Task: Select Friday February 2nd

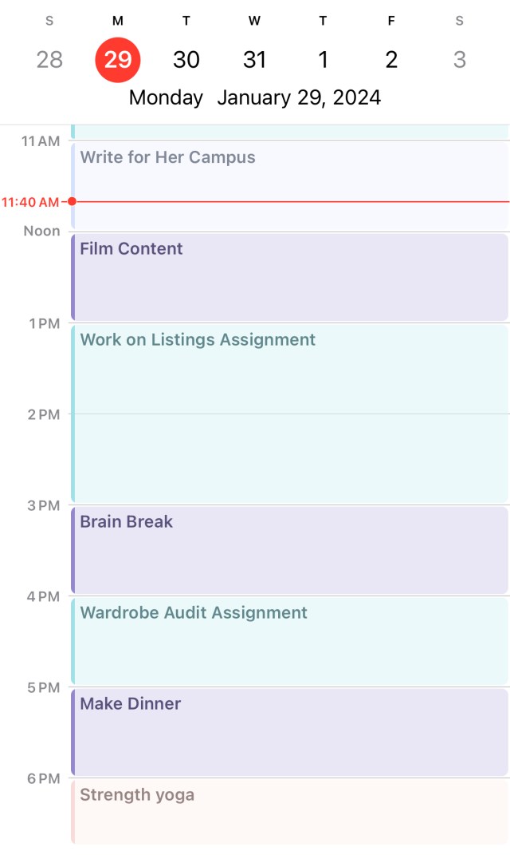Action: click(x=391, y=59)
